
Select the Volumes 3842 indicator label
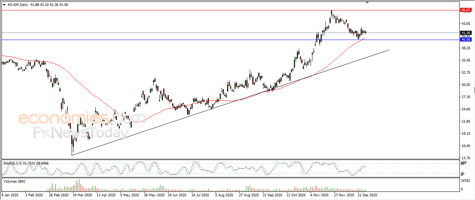click(14, 181)
